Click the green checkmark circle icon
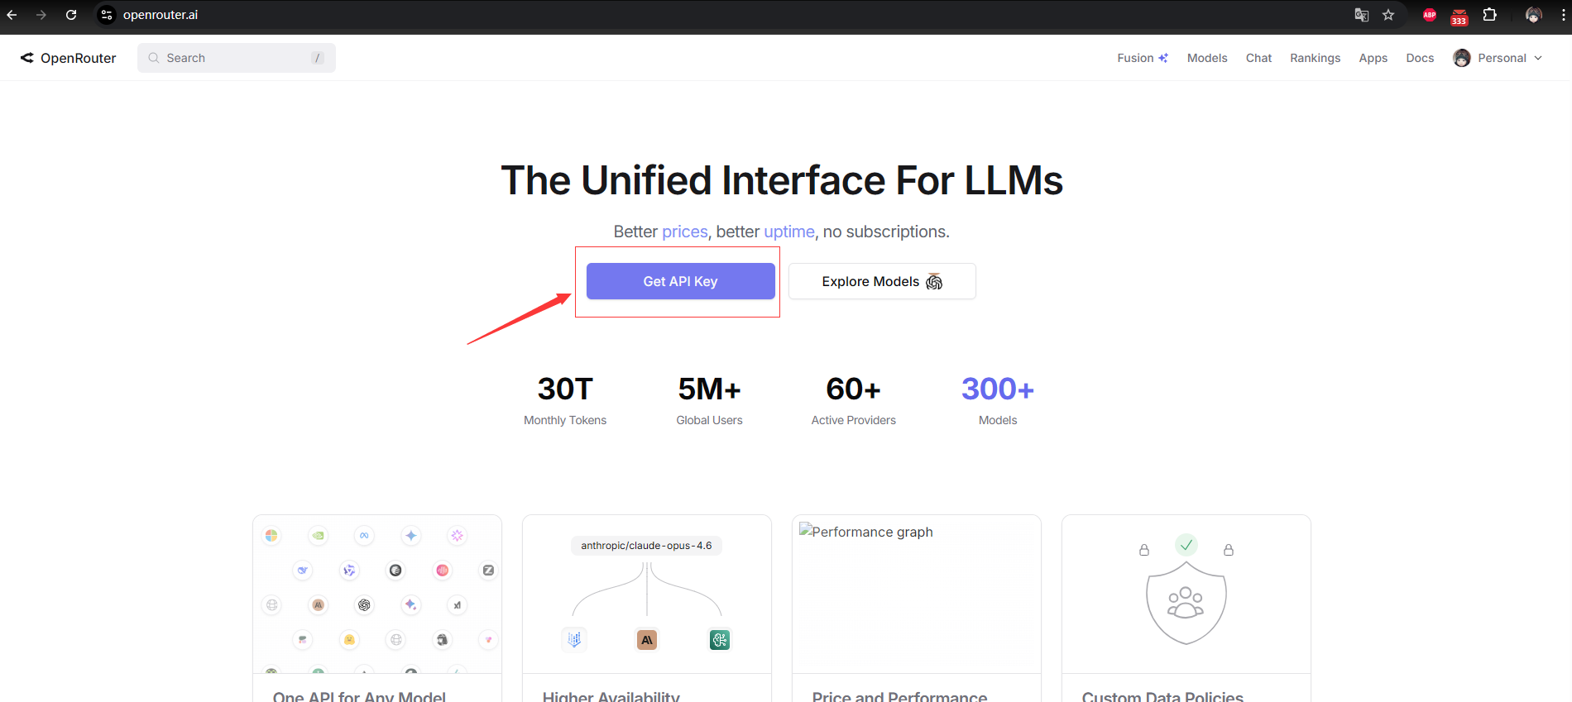 (x=1186, y=545)
